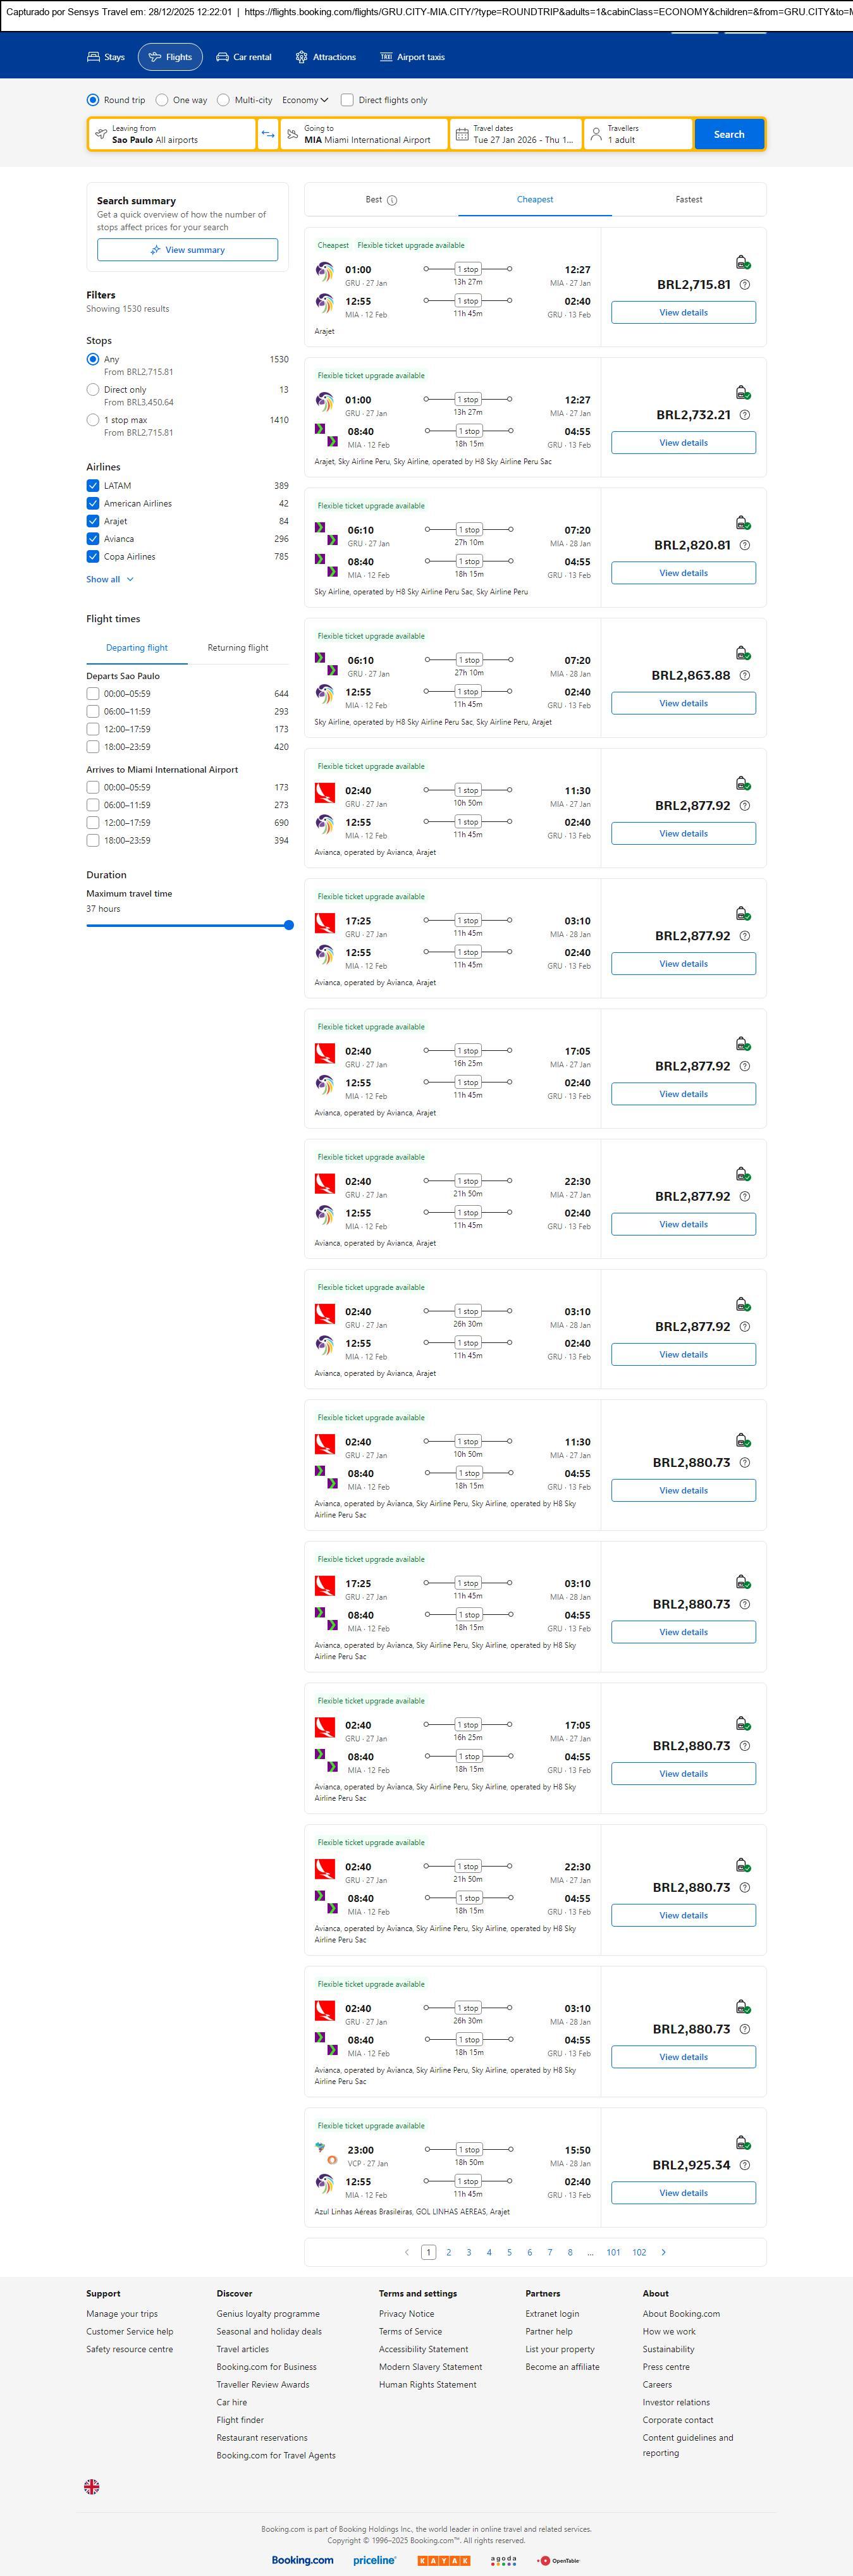The width and height of the screenshot is (853, 2576).
Task: Click help icon beside BRL2,715.81 price
Action: tap(744, 285)
